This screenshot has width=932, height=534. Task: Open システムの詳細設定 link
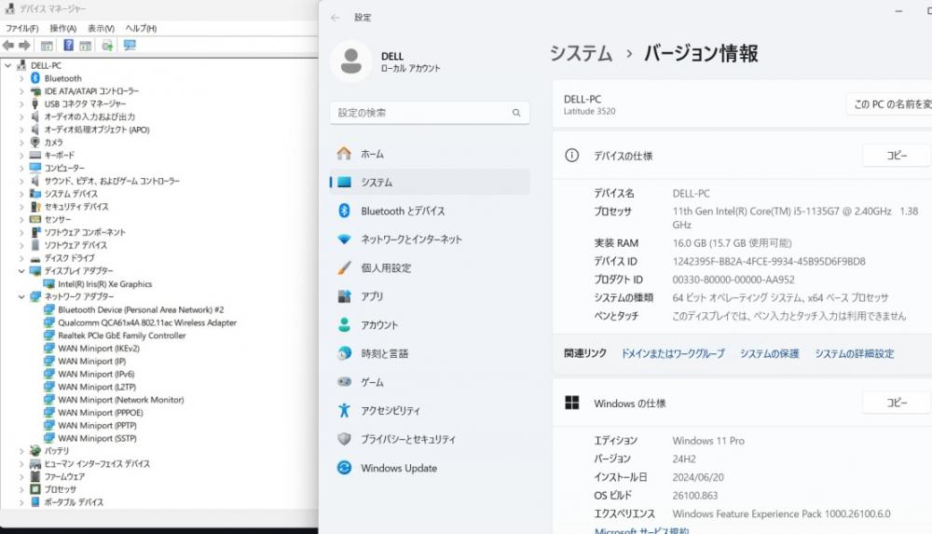(x=854, y=354)
